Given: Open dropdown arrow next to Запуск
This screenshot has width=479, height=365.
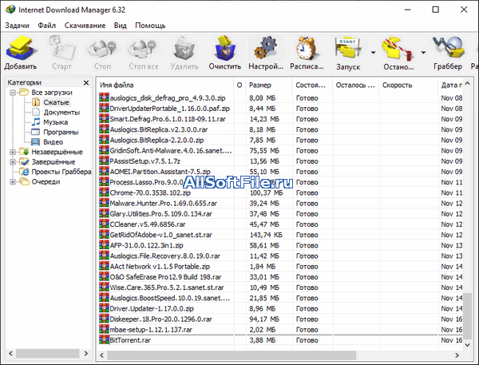Looking at the screenshot, I should 374,53.
